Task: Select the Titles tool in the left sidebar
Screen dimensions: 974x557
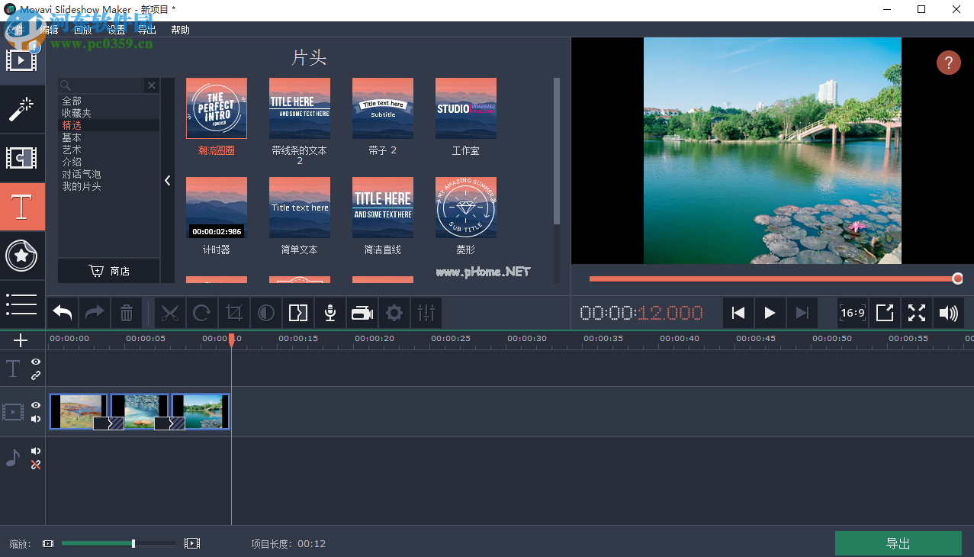Action: [22, 207]
